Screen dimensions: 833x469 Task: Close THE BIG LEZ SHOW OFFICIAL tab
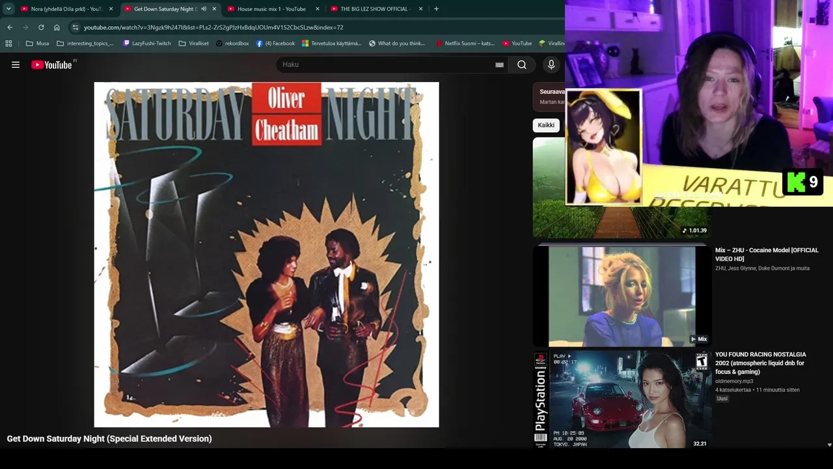[x=421, y=9]
